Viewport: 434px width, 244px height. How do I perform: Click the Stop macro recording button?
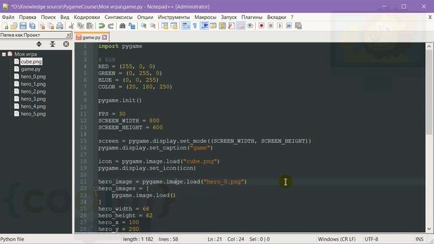pos(271,26)
